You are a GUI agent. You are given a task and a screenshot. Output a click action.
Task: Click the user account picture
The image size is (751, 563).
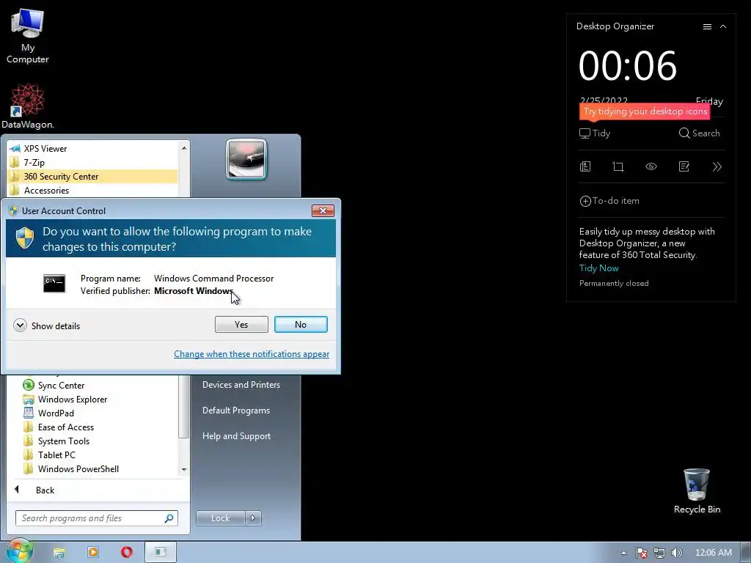246,159
